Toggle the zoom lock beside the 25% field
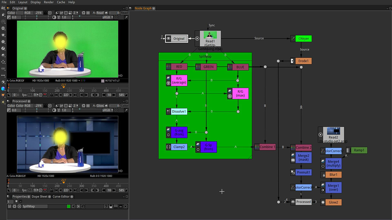Screen dimensions: 392x220 click(x=45, y=13)
